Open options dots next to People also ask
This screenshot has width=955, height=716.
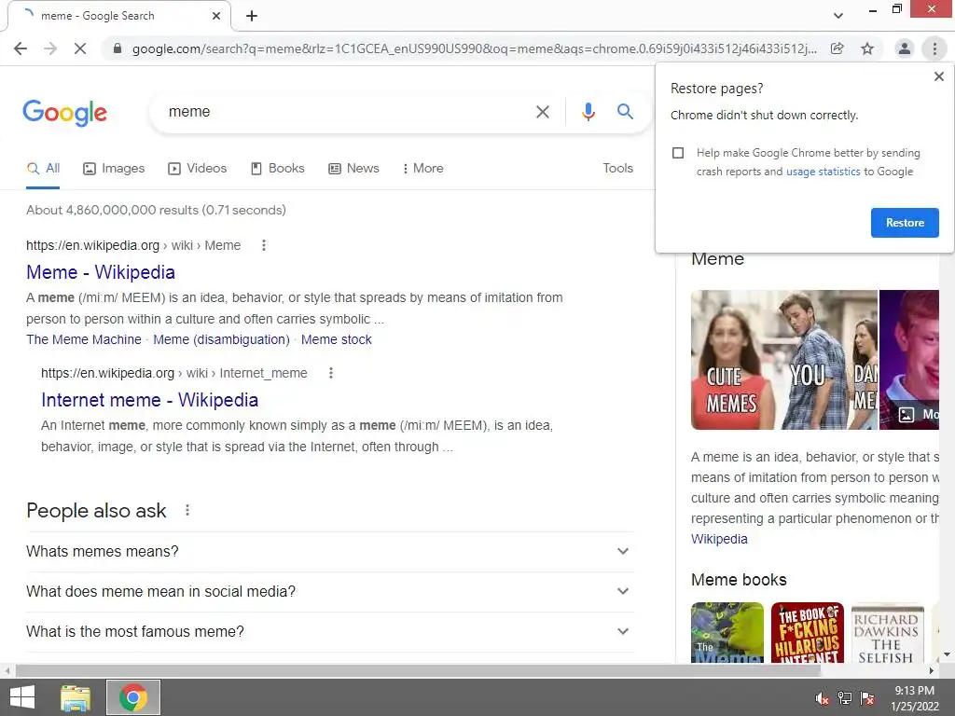coord(187,510)
